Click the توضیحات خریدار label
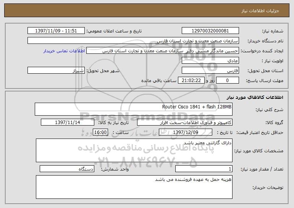 [268, 187]
